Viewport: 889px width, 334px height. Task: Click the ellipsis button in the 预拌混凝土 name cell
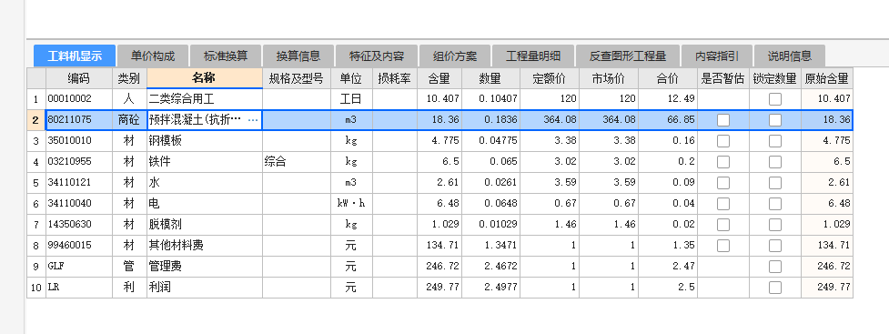pyautogui.click(x=253, y=120)
